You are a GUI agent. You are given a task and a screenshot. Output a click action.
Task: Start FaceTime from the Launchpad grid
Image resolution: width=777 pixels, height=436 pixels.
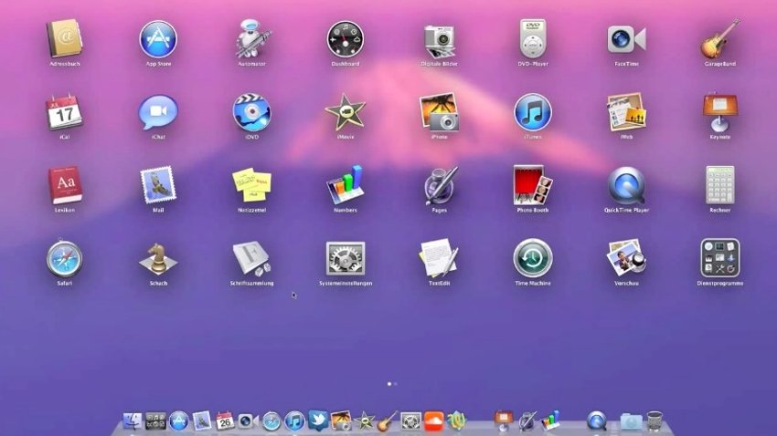[626, 39]
